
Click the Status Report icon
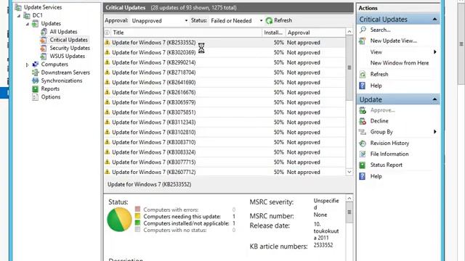[x=363, y=165]
